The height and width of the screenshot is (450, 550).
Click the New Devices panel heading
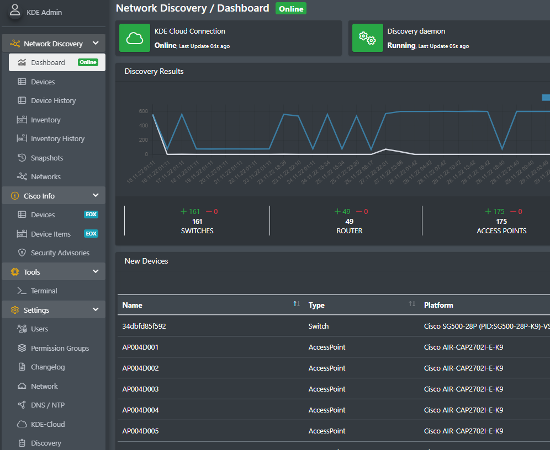tap(146, 261)
